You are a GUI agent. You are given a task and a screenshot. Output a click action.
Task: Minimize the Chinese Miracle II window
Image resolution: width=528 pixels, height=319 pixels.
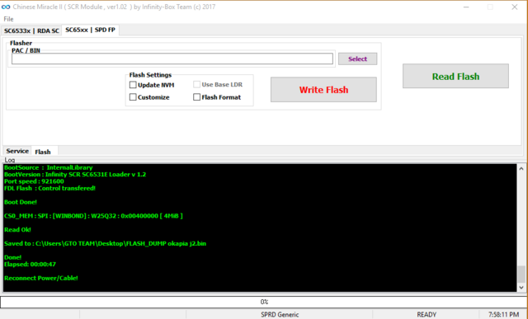point(466,7)
